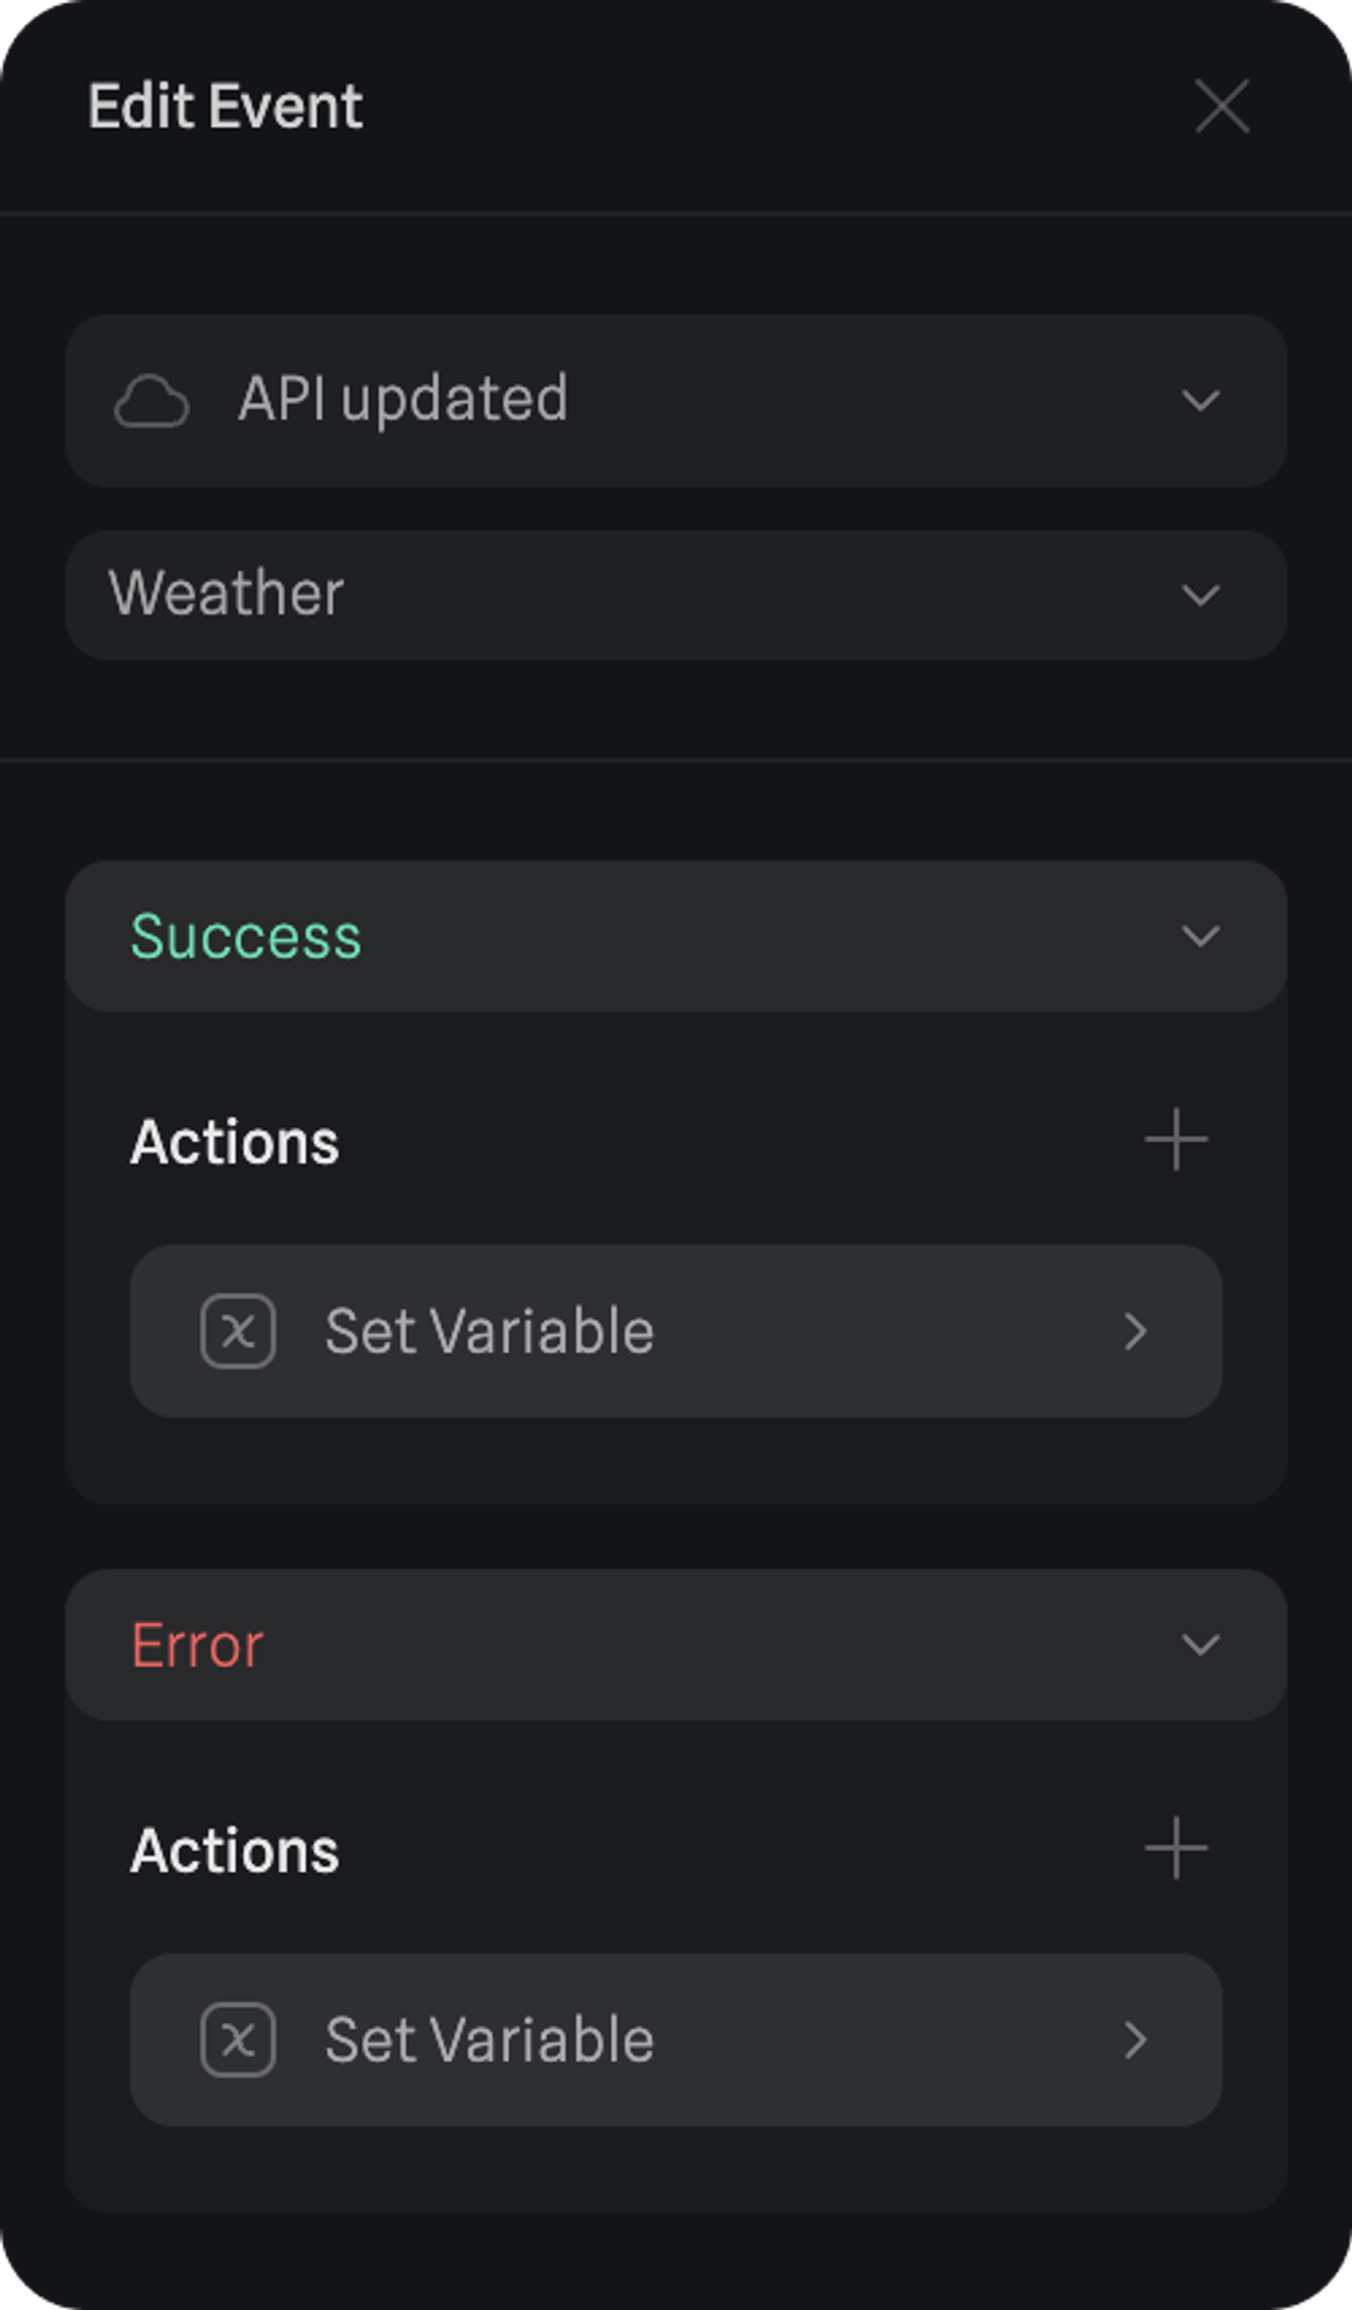Click the variable icon in Error's Set Variable
Image resolution: width=1352 pixels, height=2310 pixels.
coord(239,2040)
